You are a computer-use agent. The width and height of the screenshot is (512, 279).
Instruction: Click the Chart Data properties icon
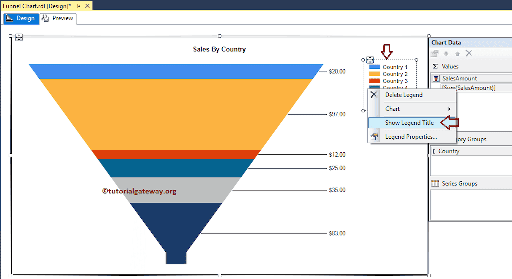coord(435,54)
